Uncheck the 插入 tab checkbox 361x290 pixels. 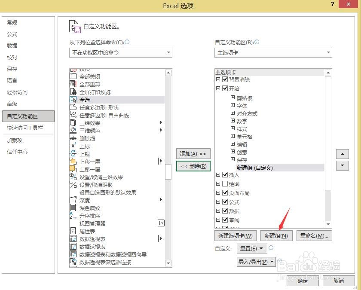(225, 175)
